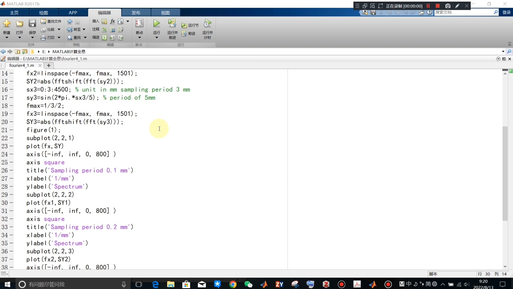Open WeChat from the taskbar
513x289 pixels.
tap(248, 284)
